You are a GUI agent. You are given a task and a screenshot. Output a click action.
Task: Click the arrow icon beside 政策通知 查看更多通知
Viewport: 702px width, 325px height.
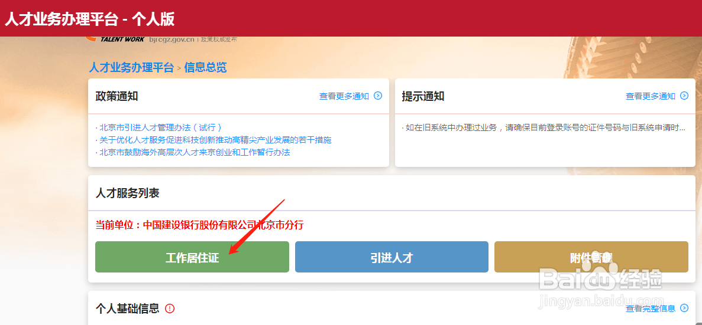(378, 96)
